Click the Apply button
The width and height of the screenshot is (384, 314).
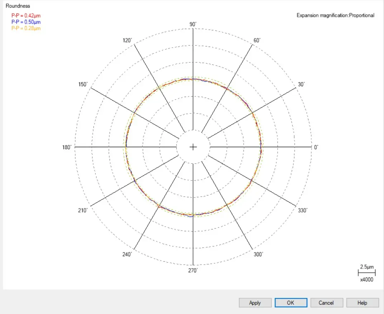coord(255,303)
